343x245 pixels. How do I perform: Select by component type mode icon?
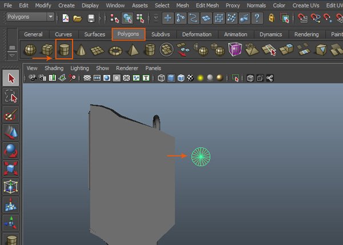pos(140,18)
